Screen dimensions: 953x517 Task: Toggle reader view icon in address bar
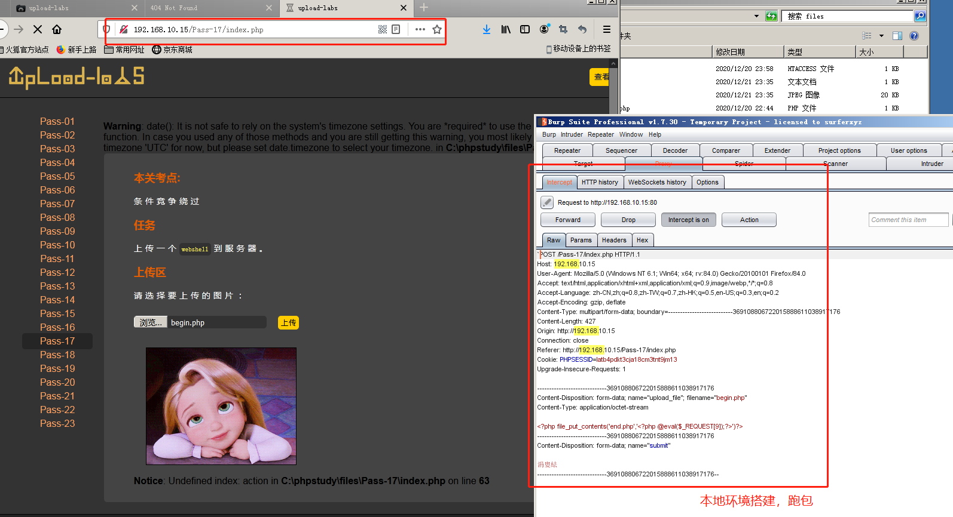coord(396,29)
